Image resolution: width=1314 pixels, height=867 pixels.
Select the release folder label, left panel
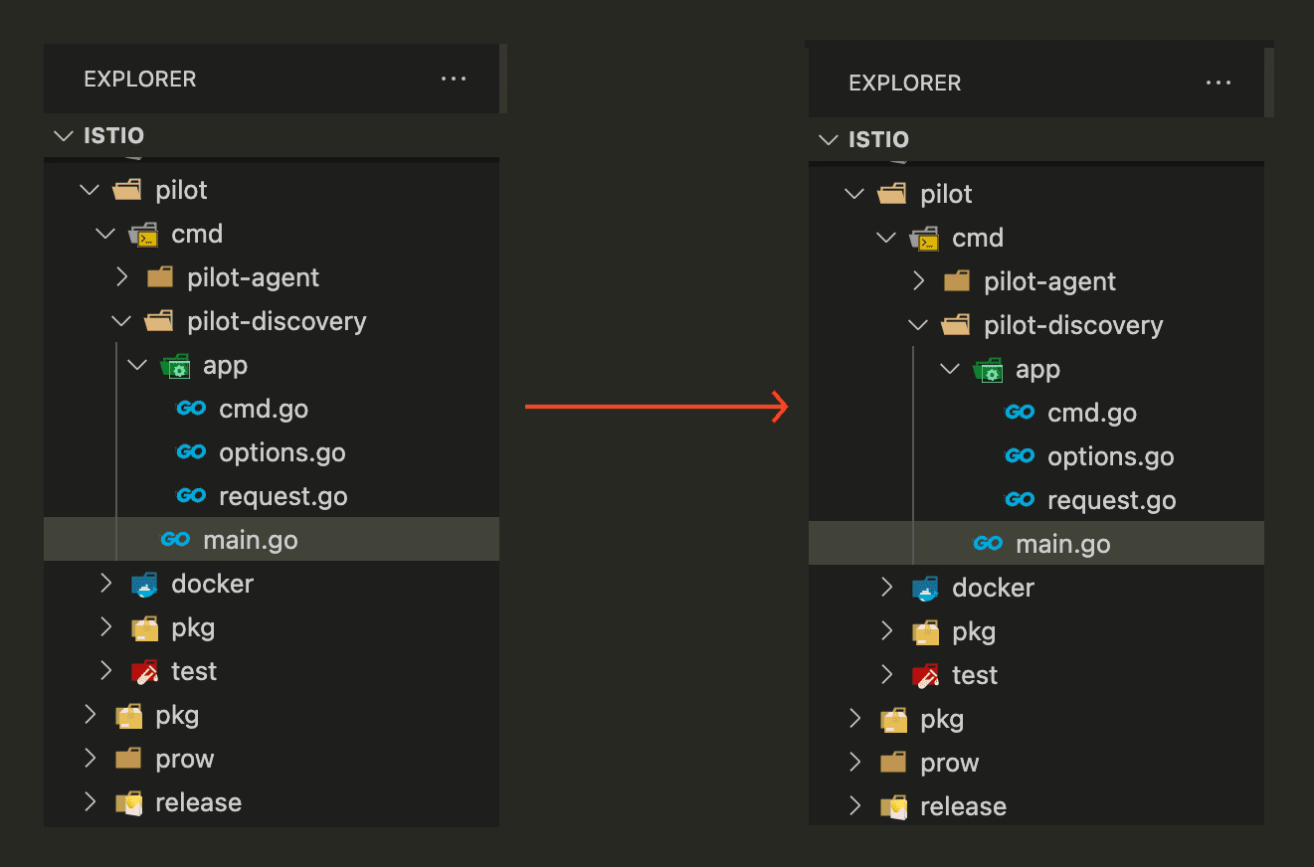198,802
